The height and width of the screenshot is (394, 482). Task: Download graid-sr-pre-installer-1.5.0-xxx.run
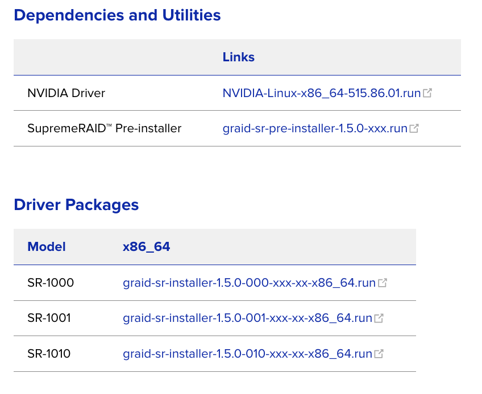point(315,129)
